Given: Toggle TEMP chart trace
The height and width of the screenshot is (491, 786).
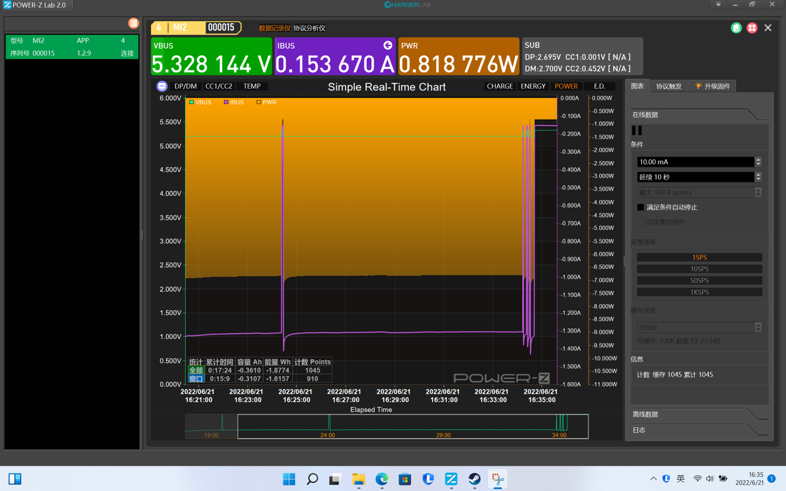Looking at the screenshot, I should tap(252, 87).
